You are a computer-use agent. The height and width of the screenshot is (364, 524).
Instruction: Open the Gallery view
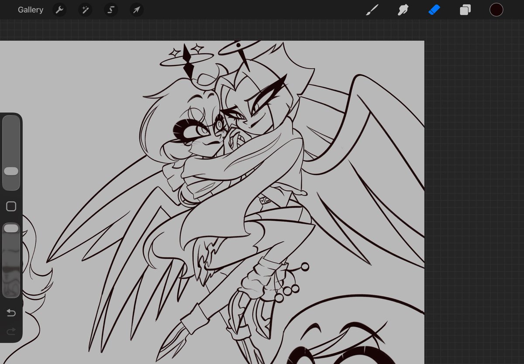tap(31, 10)
